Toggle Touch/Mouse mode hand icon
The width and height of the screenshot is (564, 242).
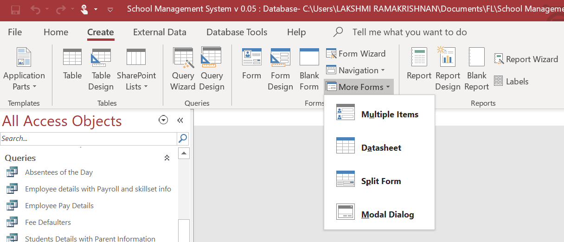[84, 9]
